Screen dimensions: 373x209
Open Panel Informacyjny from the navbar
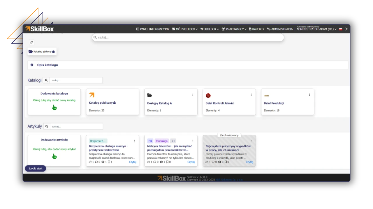click(x=153, y=29)
